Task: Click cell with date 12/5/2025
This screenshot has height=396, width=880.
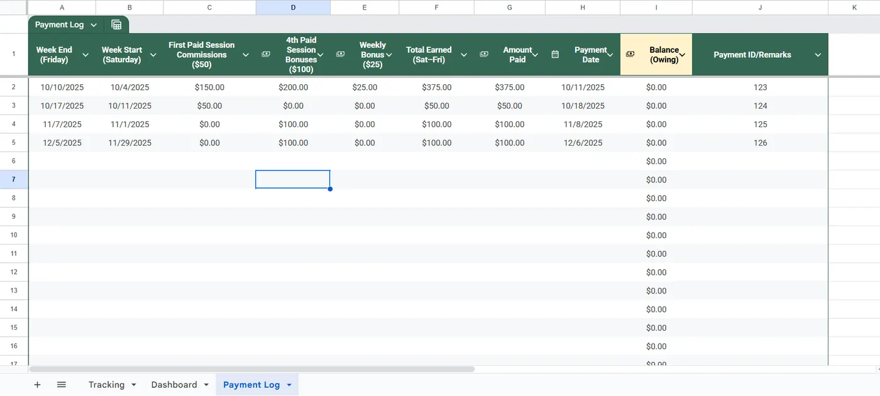Action: point(62,143)
